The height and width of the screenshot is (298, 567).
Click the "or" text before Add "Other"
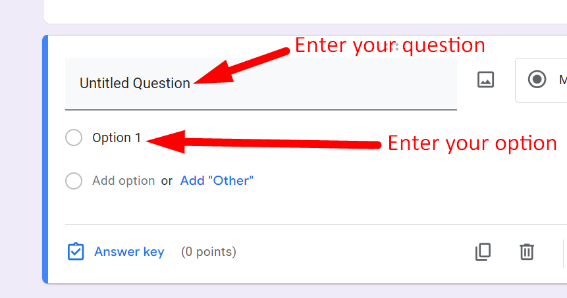point(167,181)
